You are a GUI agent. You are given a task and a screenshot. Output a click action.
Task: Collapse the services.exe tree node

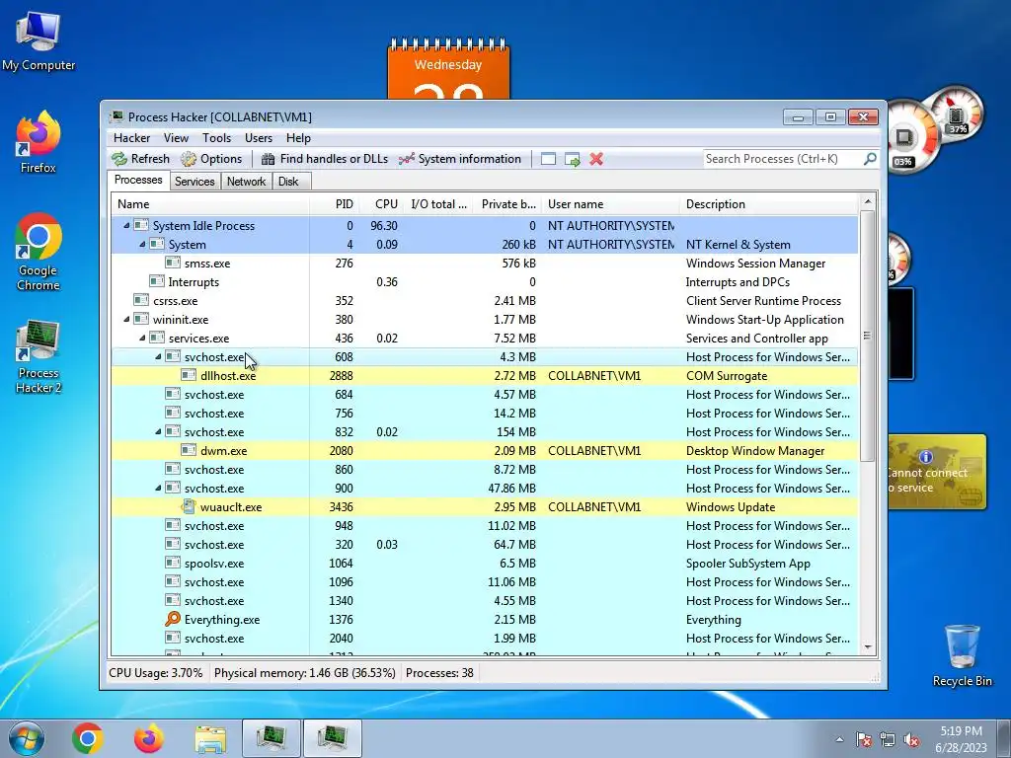(142, 338)
